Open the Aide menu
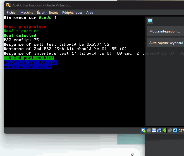This screenshot has height=156, width=184. (x=90, y=13)
